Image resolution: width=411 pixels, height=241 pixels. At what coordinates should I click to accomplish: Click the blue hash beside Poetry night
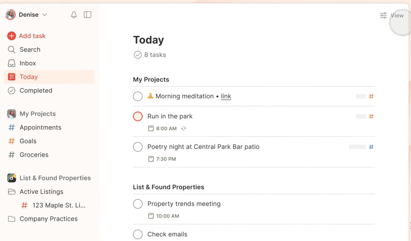tap(371, 147)
